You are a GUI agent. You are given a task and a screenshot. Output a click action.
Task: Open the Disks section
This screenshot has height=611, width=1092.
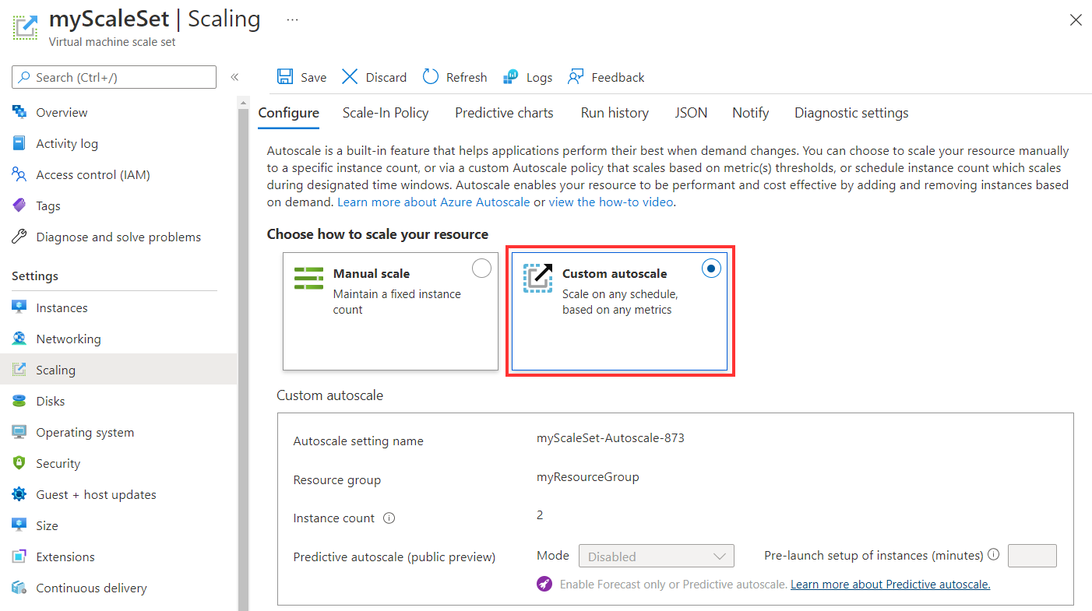point(51,401)
